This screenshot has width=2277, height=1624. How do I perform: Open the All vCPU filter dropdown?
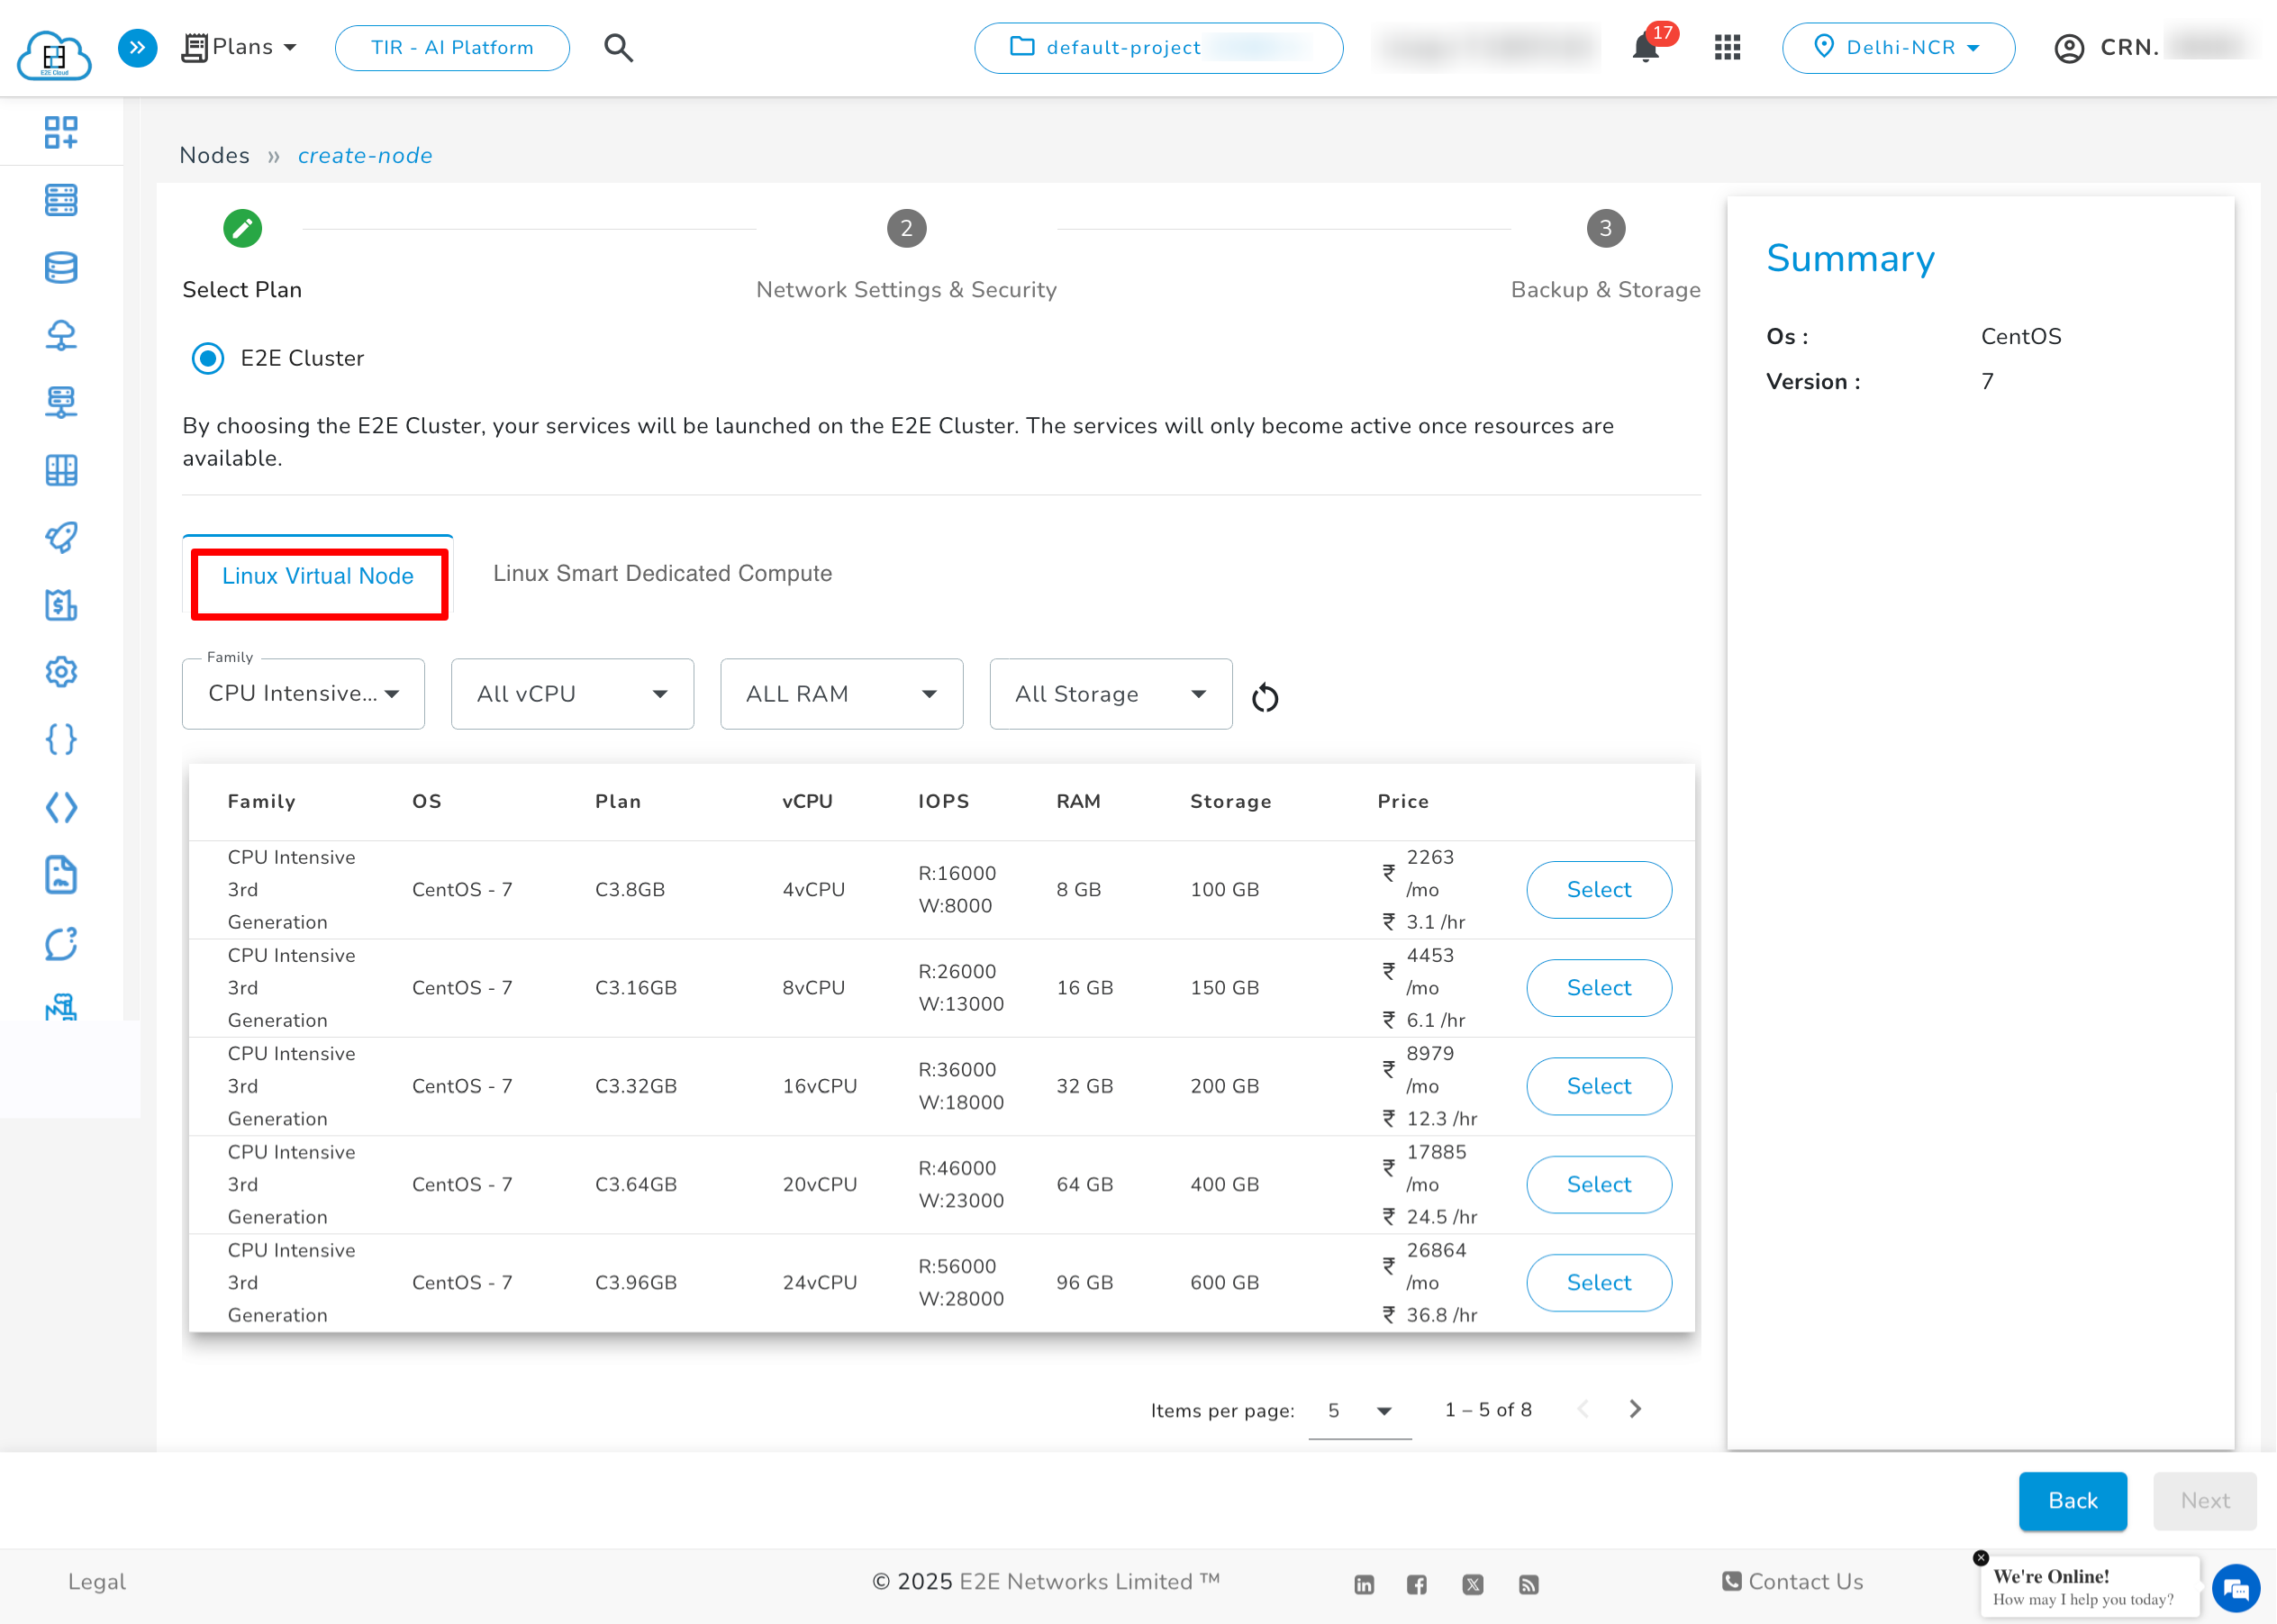point(572,694)
